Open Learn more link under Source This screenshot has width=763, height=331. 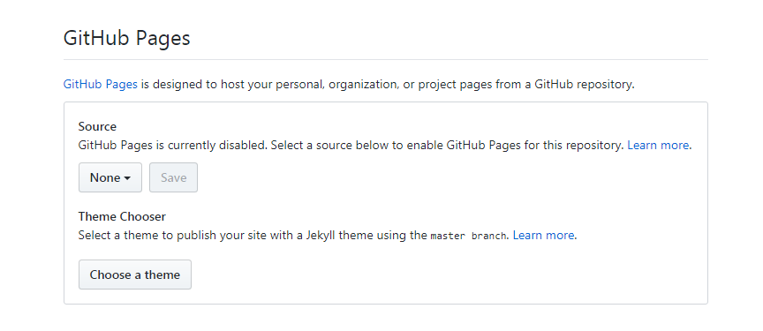pyautogui.click(x=658, y=145)
